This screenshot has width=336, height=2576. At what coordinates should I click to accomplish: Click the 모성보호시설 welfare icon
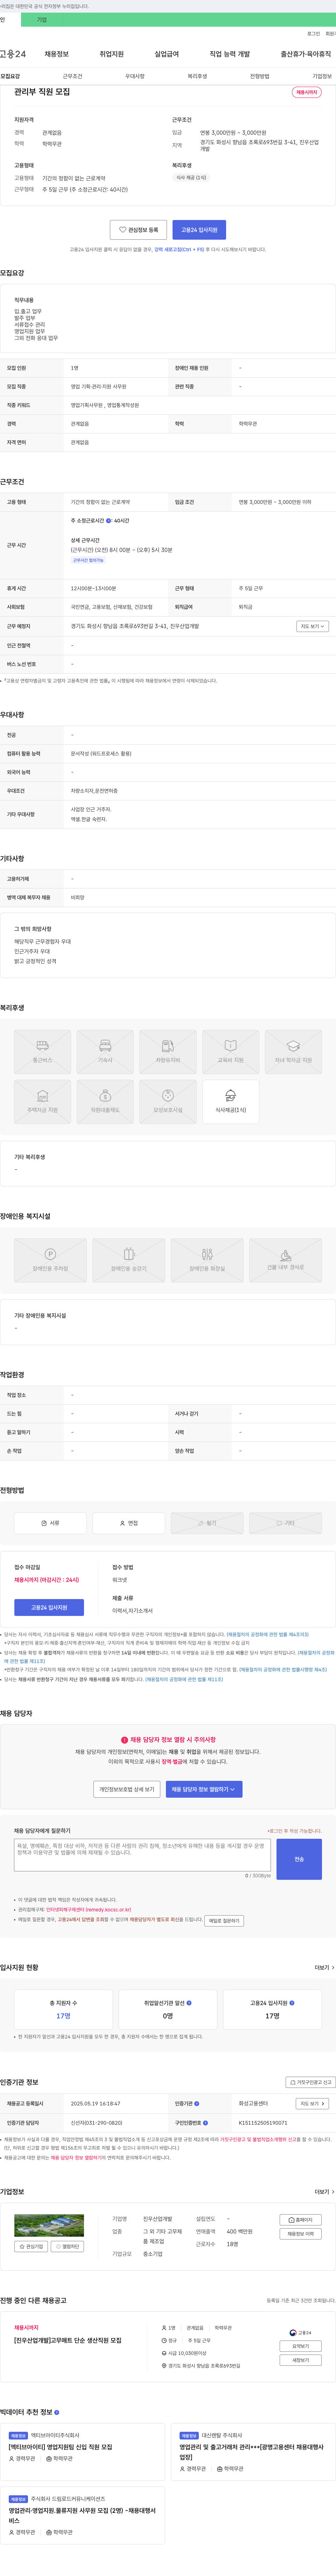[168, 1102]
